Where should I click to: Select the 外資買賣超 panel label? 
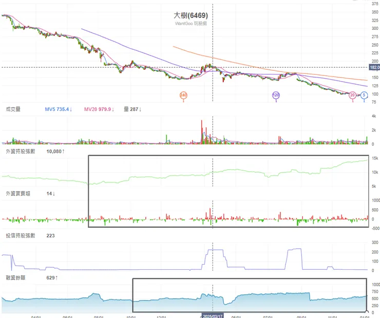coord(18,193)
